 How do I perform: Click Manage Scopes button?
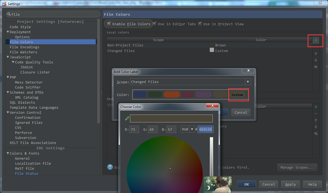point(297,167)
